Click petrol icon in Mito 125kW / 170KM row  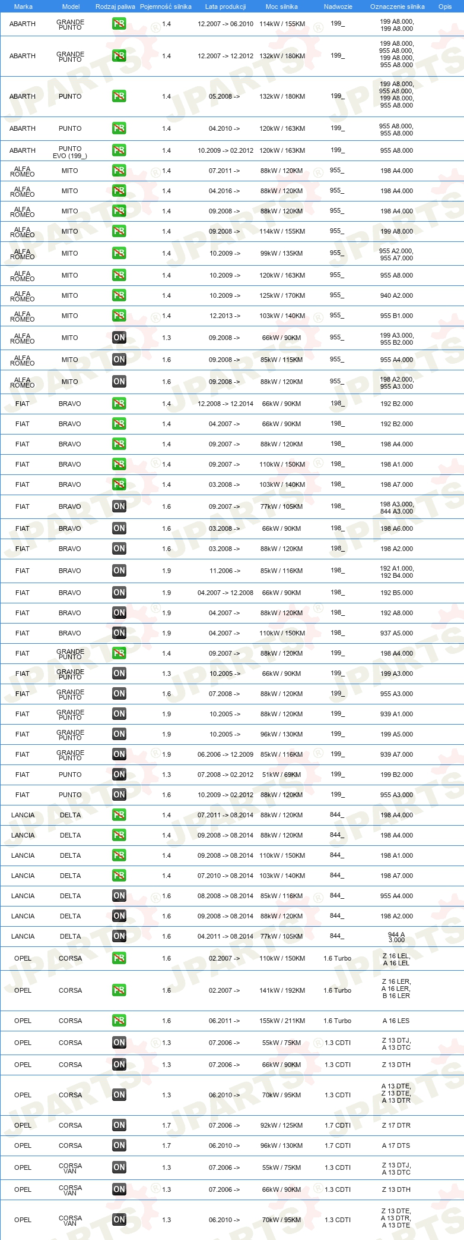tap(119, 295)
